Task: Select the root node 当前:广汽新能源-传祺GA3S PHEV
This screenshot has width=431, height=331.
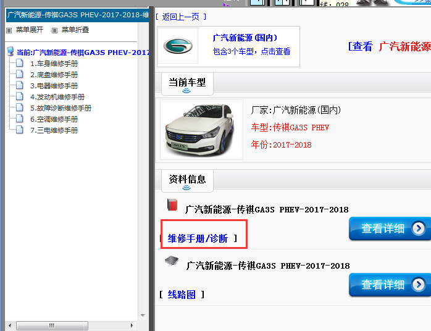Action: coord(83,52)
